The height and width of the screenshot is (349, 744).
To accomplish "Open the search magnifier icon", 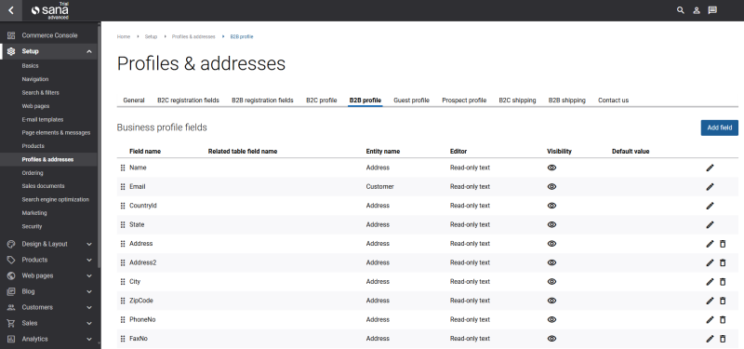I will (681, 10).
